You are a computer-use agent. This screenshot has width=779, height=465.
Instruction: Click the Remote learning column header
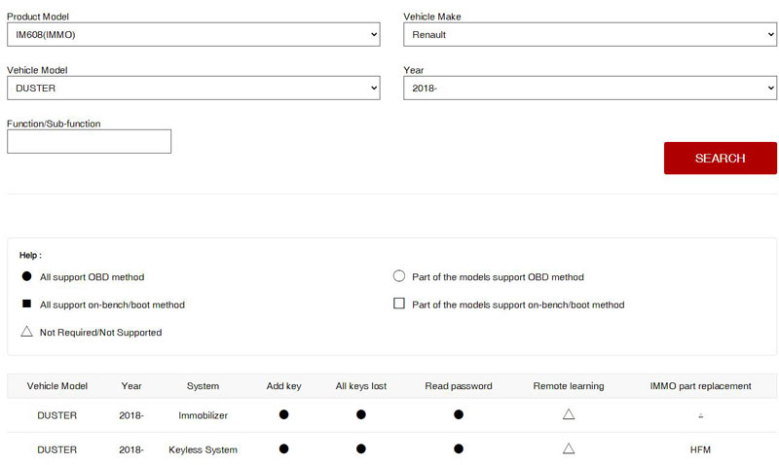point(569,386)
